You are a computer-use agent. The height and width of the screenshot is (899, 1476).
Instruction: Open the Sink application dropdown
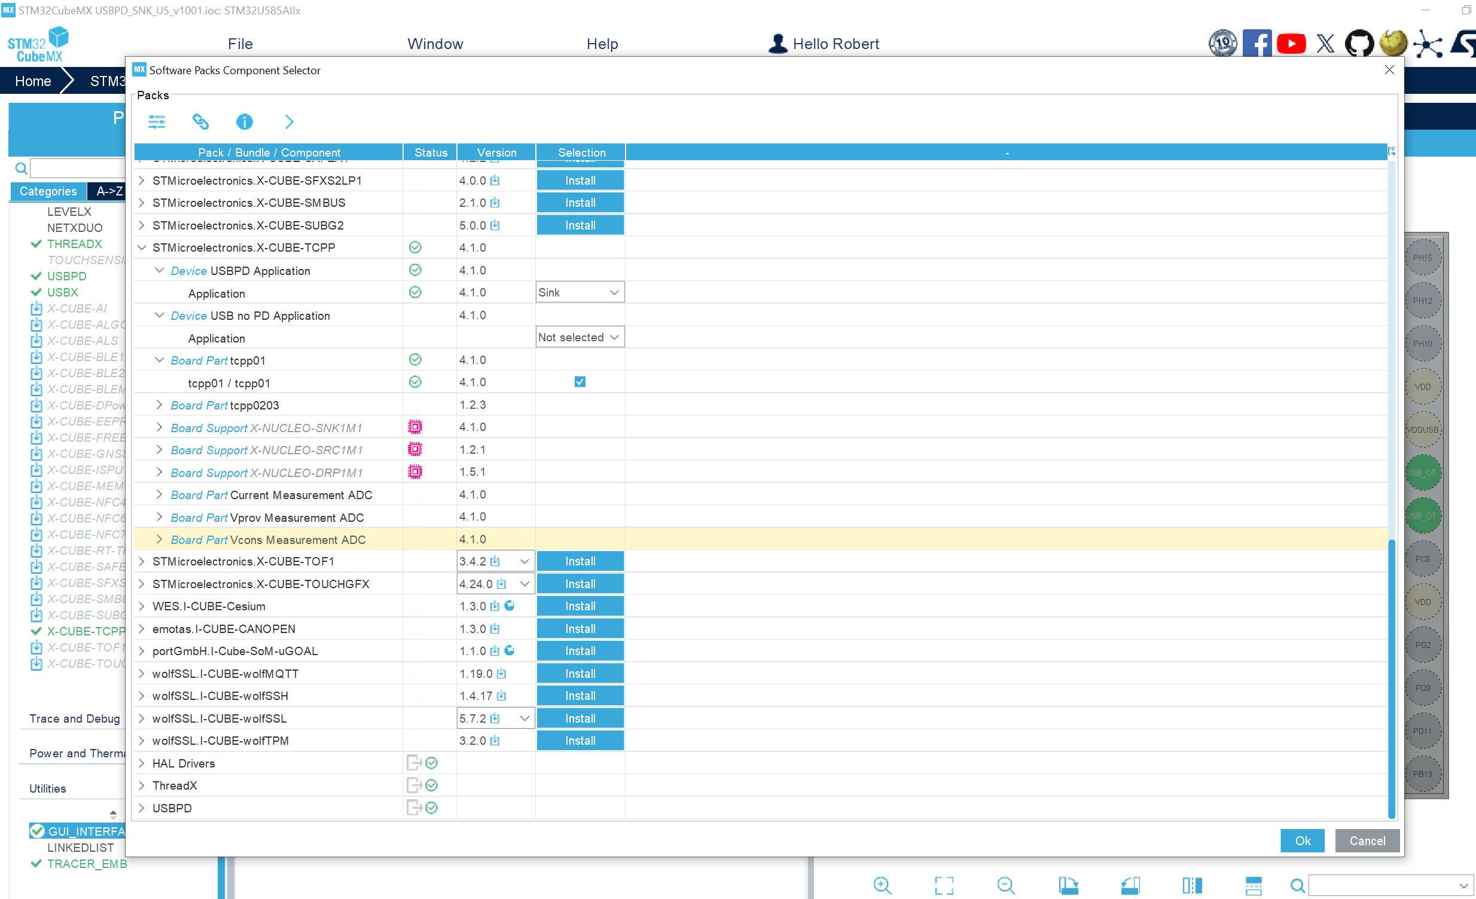pyautogui.click(x=580, y=293)
